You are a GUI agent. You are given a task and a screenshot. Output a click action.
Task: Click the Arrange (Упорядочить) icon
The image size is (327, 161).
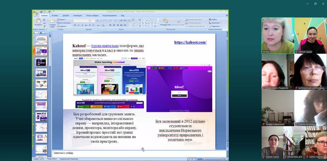click(x=165, y=21)
